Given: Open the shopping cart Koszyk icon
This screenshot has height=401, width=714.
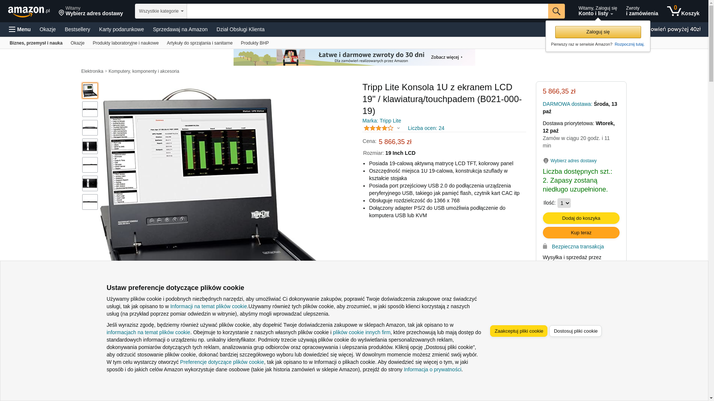Looking at the screenshot, I should [683, 11].
